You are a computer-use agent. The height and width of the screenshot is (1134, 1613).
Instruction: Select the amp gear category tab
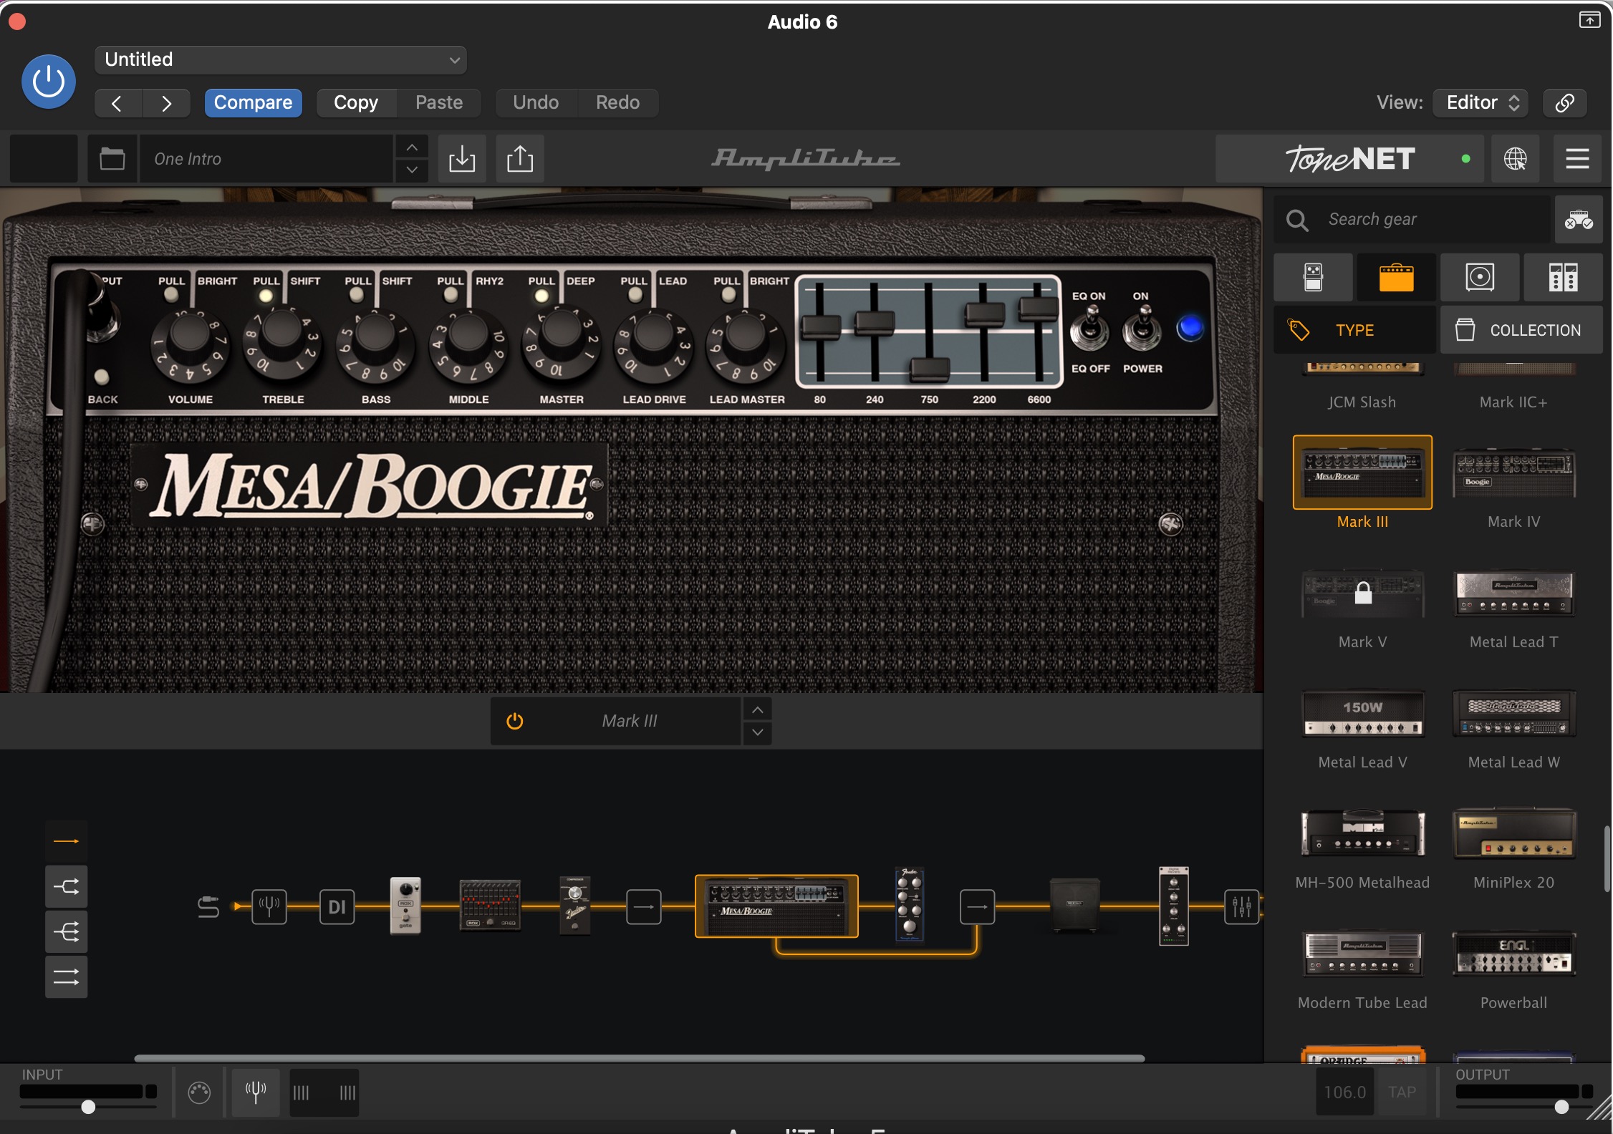(x=1396, y=277)
